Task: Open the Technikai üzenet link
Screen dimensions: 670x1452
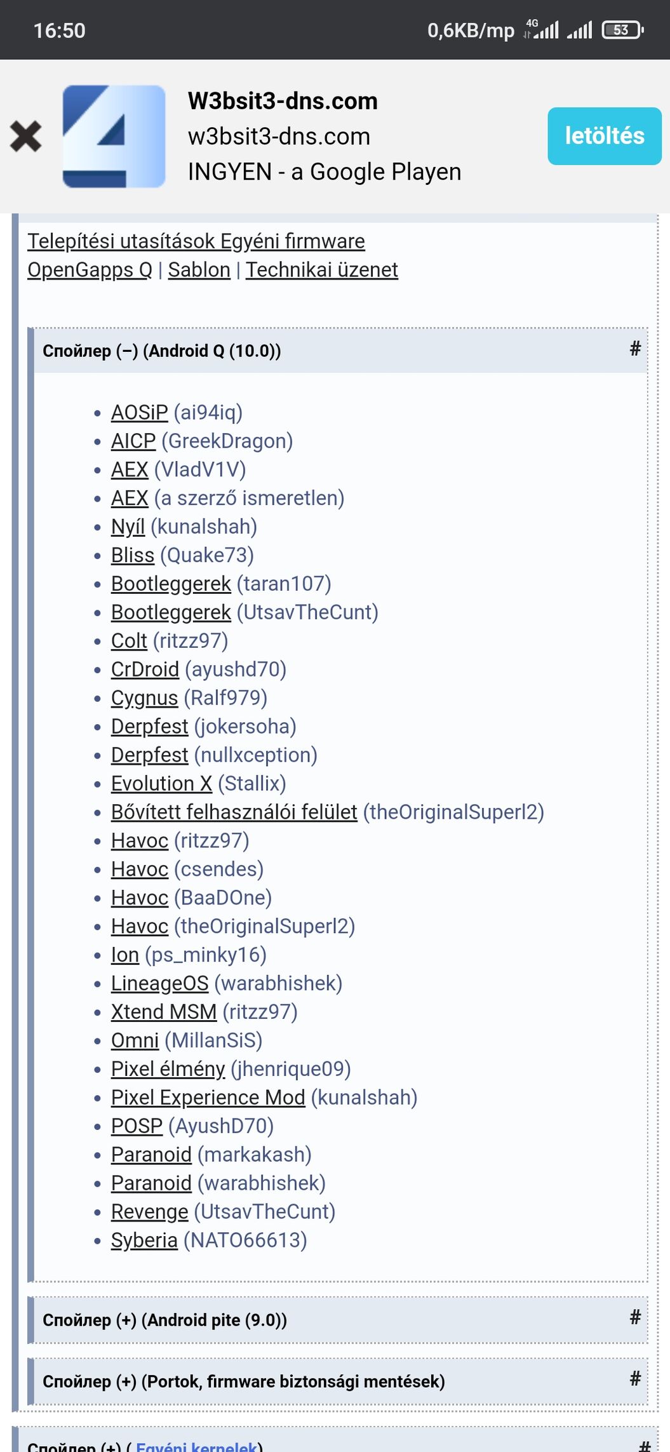Action: tap(322, 270)
